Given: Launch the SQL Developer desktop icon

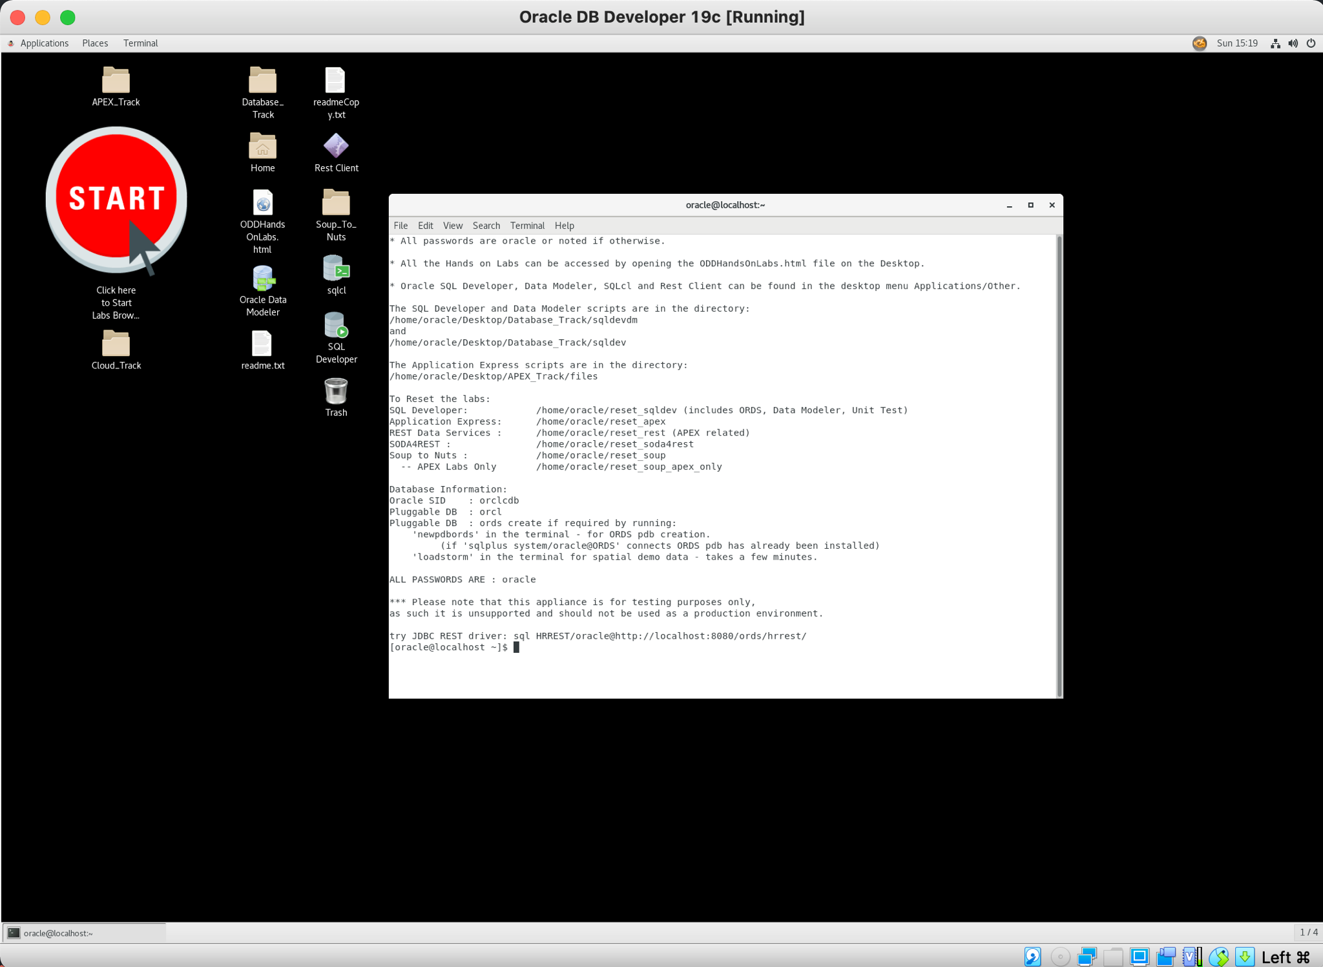Looking at the screenshot, I should click(x=336, y=337).
